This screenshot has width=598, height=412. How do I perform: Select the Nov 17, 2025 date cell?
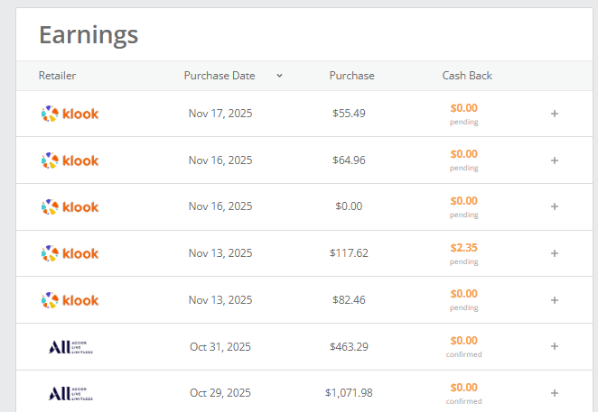(220, 113)
